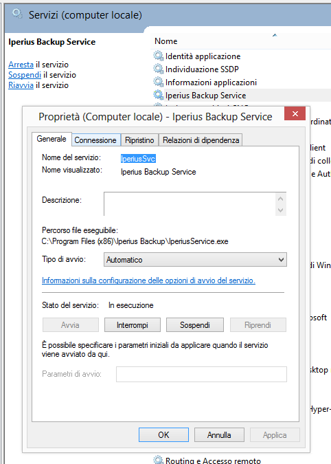The width and height of the screenshot is (331, 464).
Task: Click the Parametri di avvio field
Action: click(201, 374)
